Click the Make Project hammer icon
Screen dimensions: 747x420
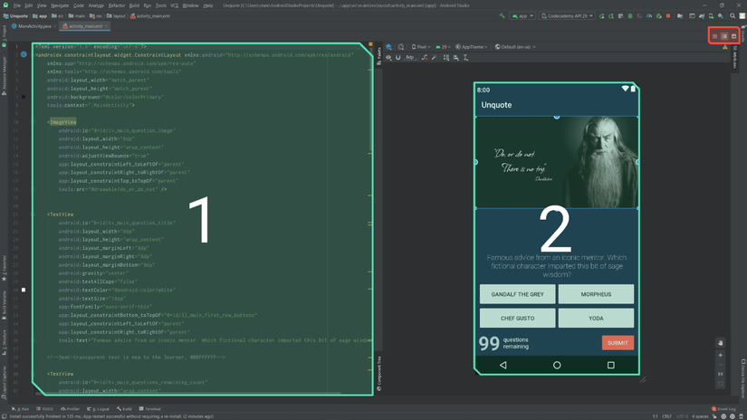502,15
